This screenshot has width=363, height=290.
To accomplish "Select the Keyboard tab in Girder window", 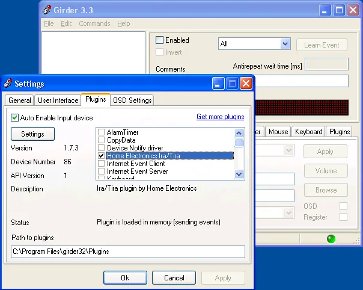I will (308, 132).
